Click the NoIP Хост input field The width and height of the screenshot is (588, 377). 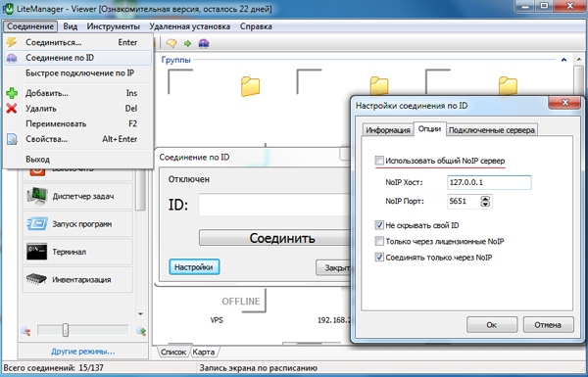pos(489,182)
